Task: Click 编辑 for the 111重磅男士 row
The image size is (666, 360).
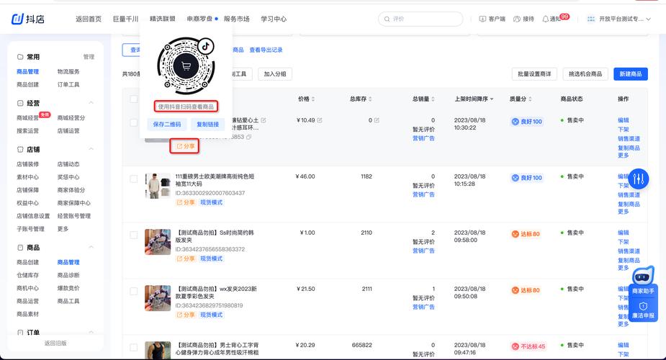Action: 623,176
